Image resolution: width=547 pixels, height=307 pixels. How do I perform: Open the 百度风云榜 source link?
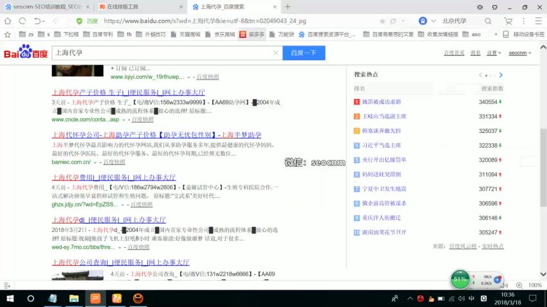pos(463,246)
